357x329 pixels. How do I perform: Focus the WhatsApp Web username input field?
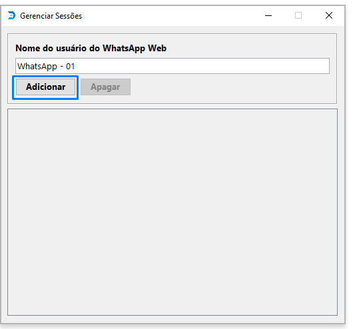[x=173, y=66]
